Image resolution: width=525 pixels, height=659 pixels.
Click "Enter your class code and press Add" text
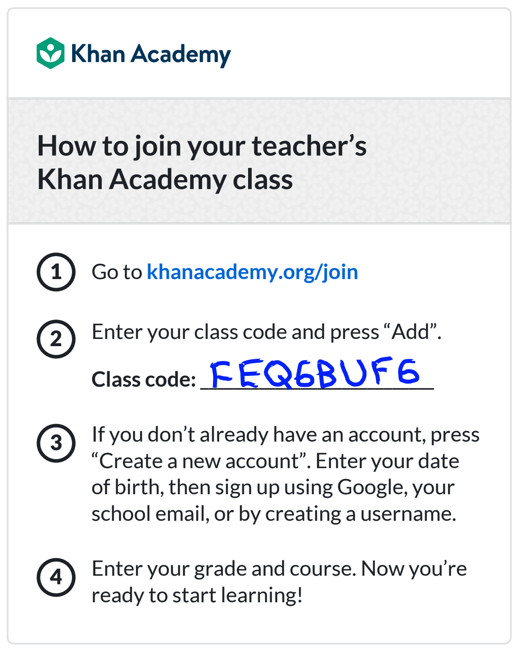[x=267, y=332]
